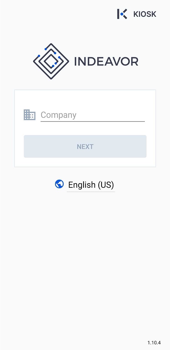Click the office building icon beside Company

pos(30,115)
